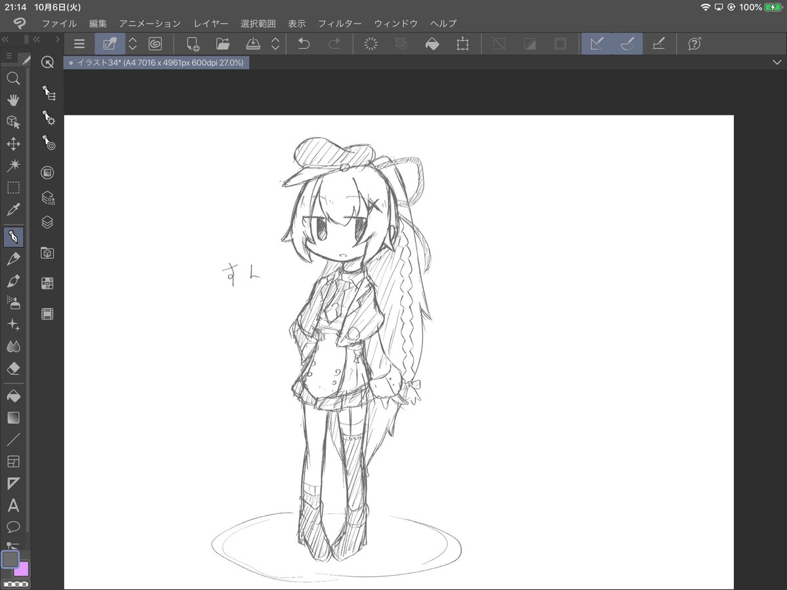Toggle Snap to Grid
The width and height of the screenshot is (787, 590).
tap(658, 44)
